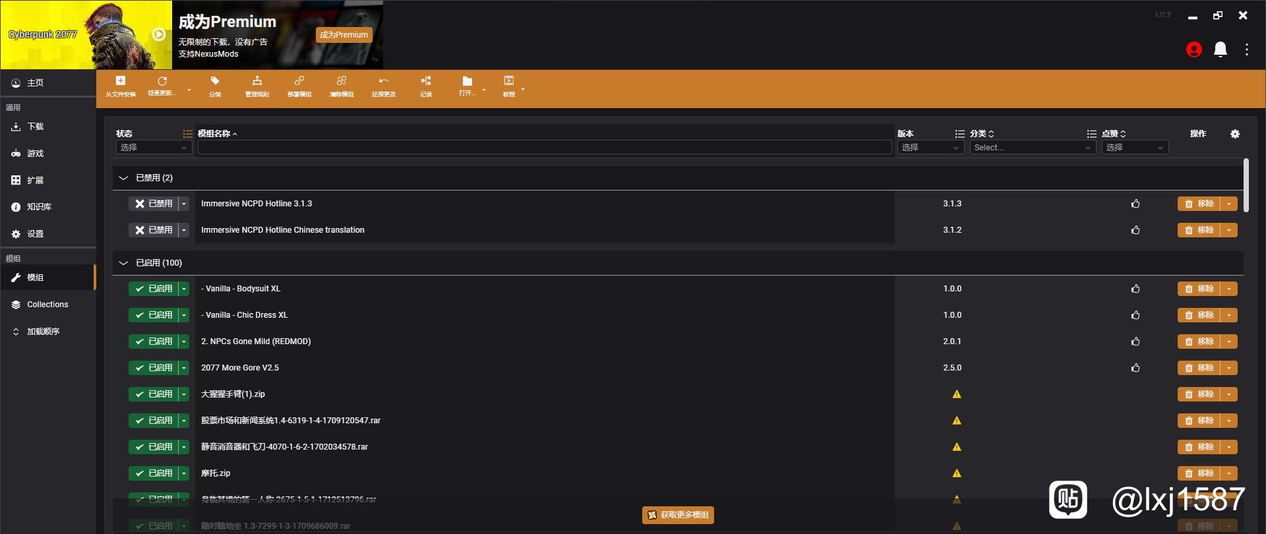Image resolution: width=1266 pixels, height=534 pixels.
Task: Click warning icon for 摩托.zip
Action: [x=957, y=473]
